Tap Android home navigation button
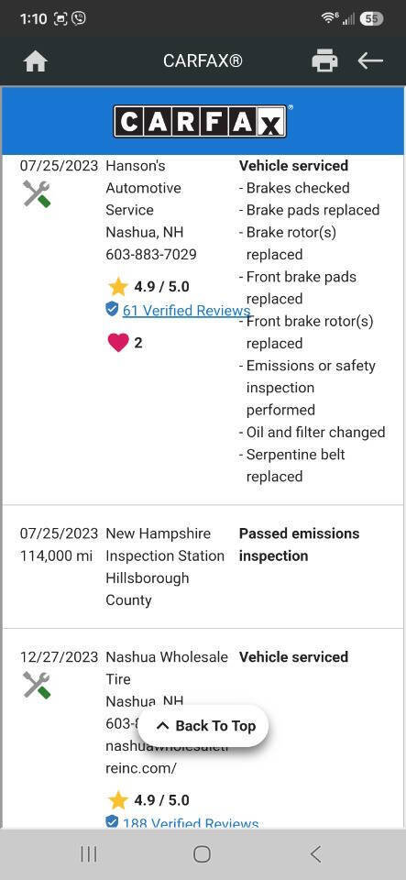406x880 pixels. point(202,854)
